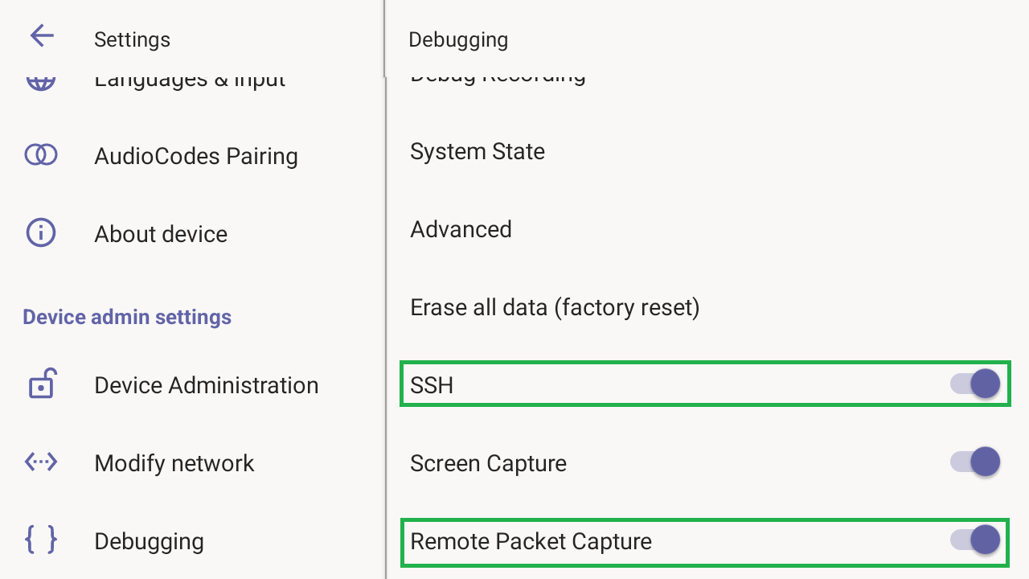Select the Debugging sidebar entry
Image resolution: width=1029 pixels, height=579 pixels.
coord(149,541)
